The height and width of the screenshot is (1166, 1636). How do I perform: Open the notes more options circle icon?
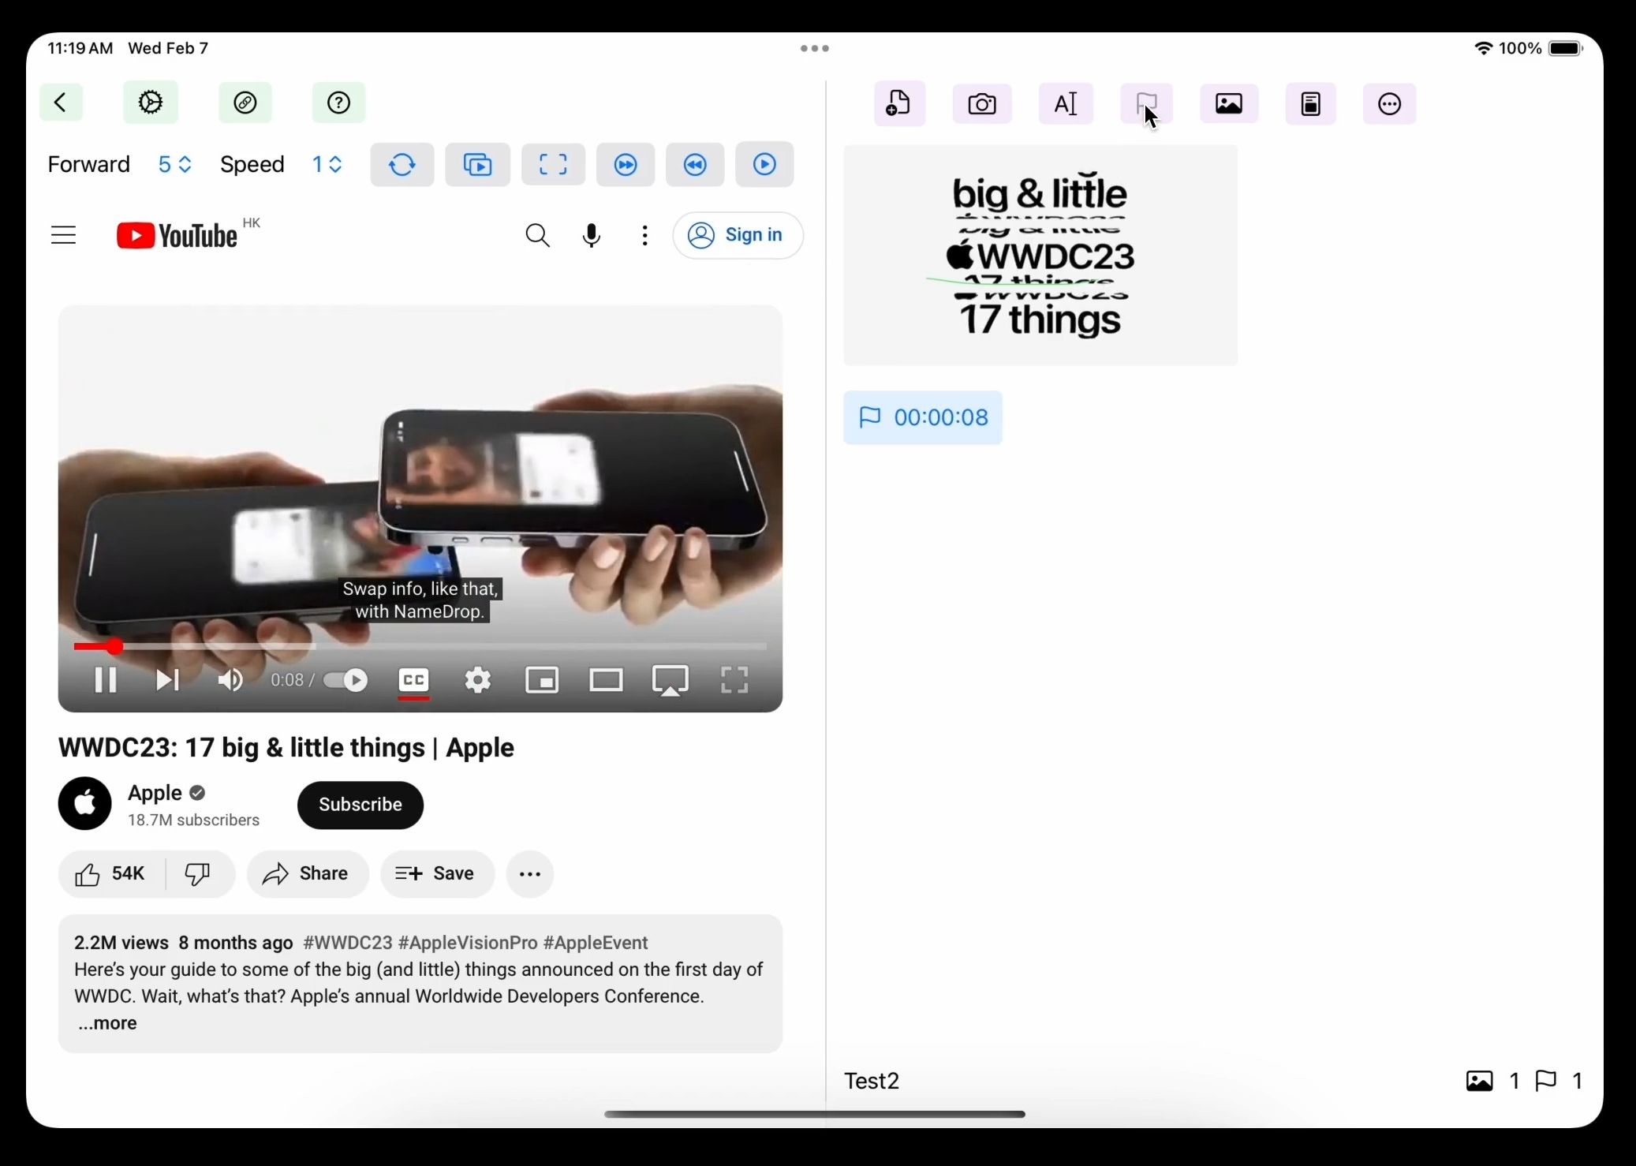1390,104
